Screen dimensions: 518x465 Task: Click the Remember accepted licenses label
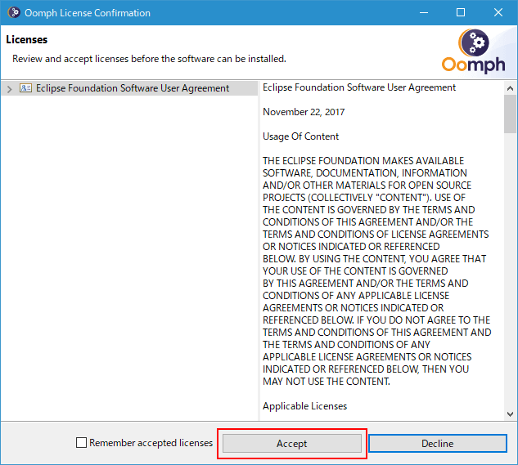coord(151,443)
